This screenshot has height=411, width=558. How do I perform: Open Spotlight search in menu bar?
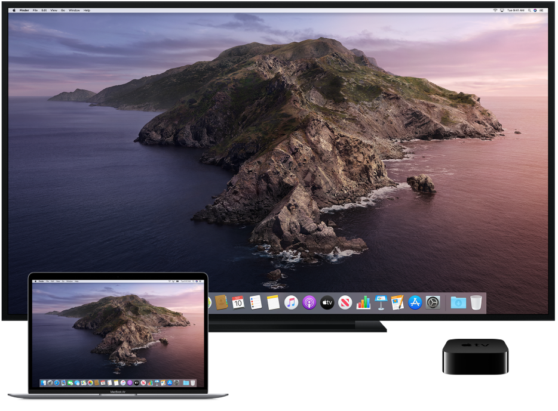point(529,10)
